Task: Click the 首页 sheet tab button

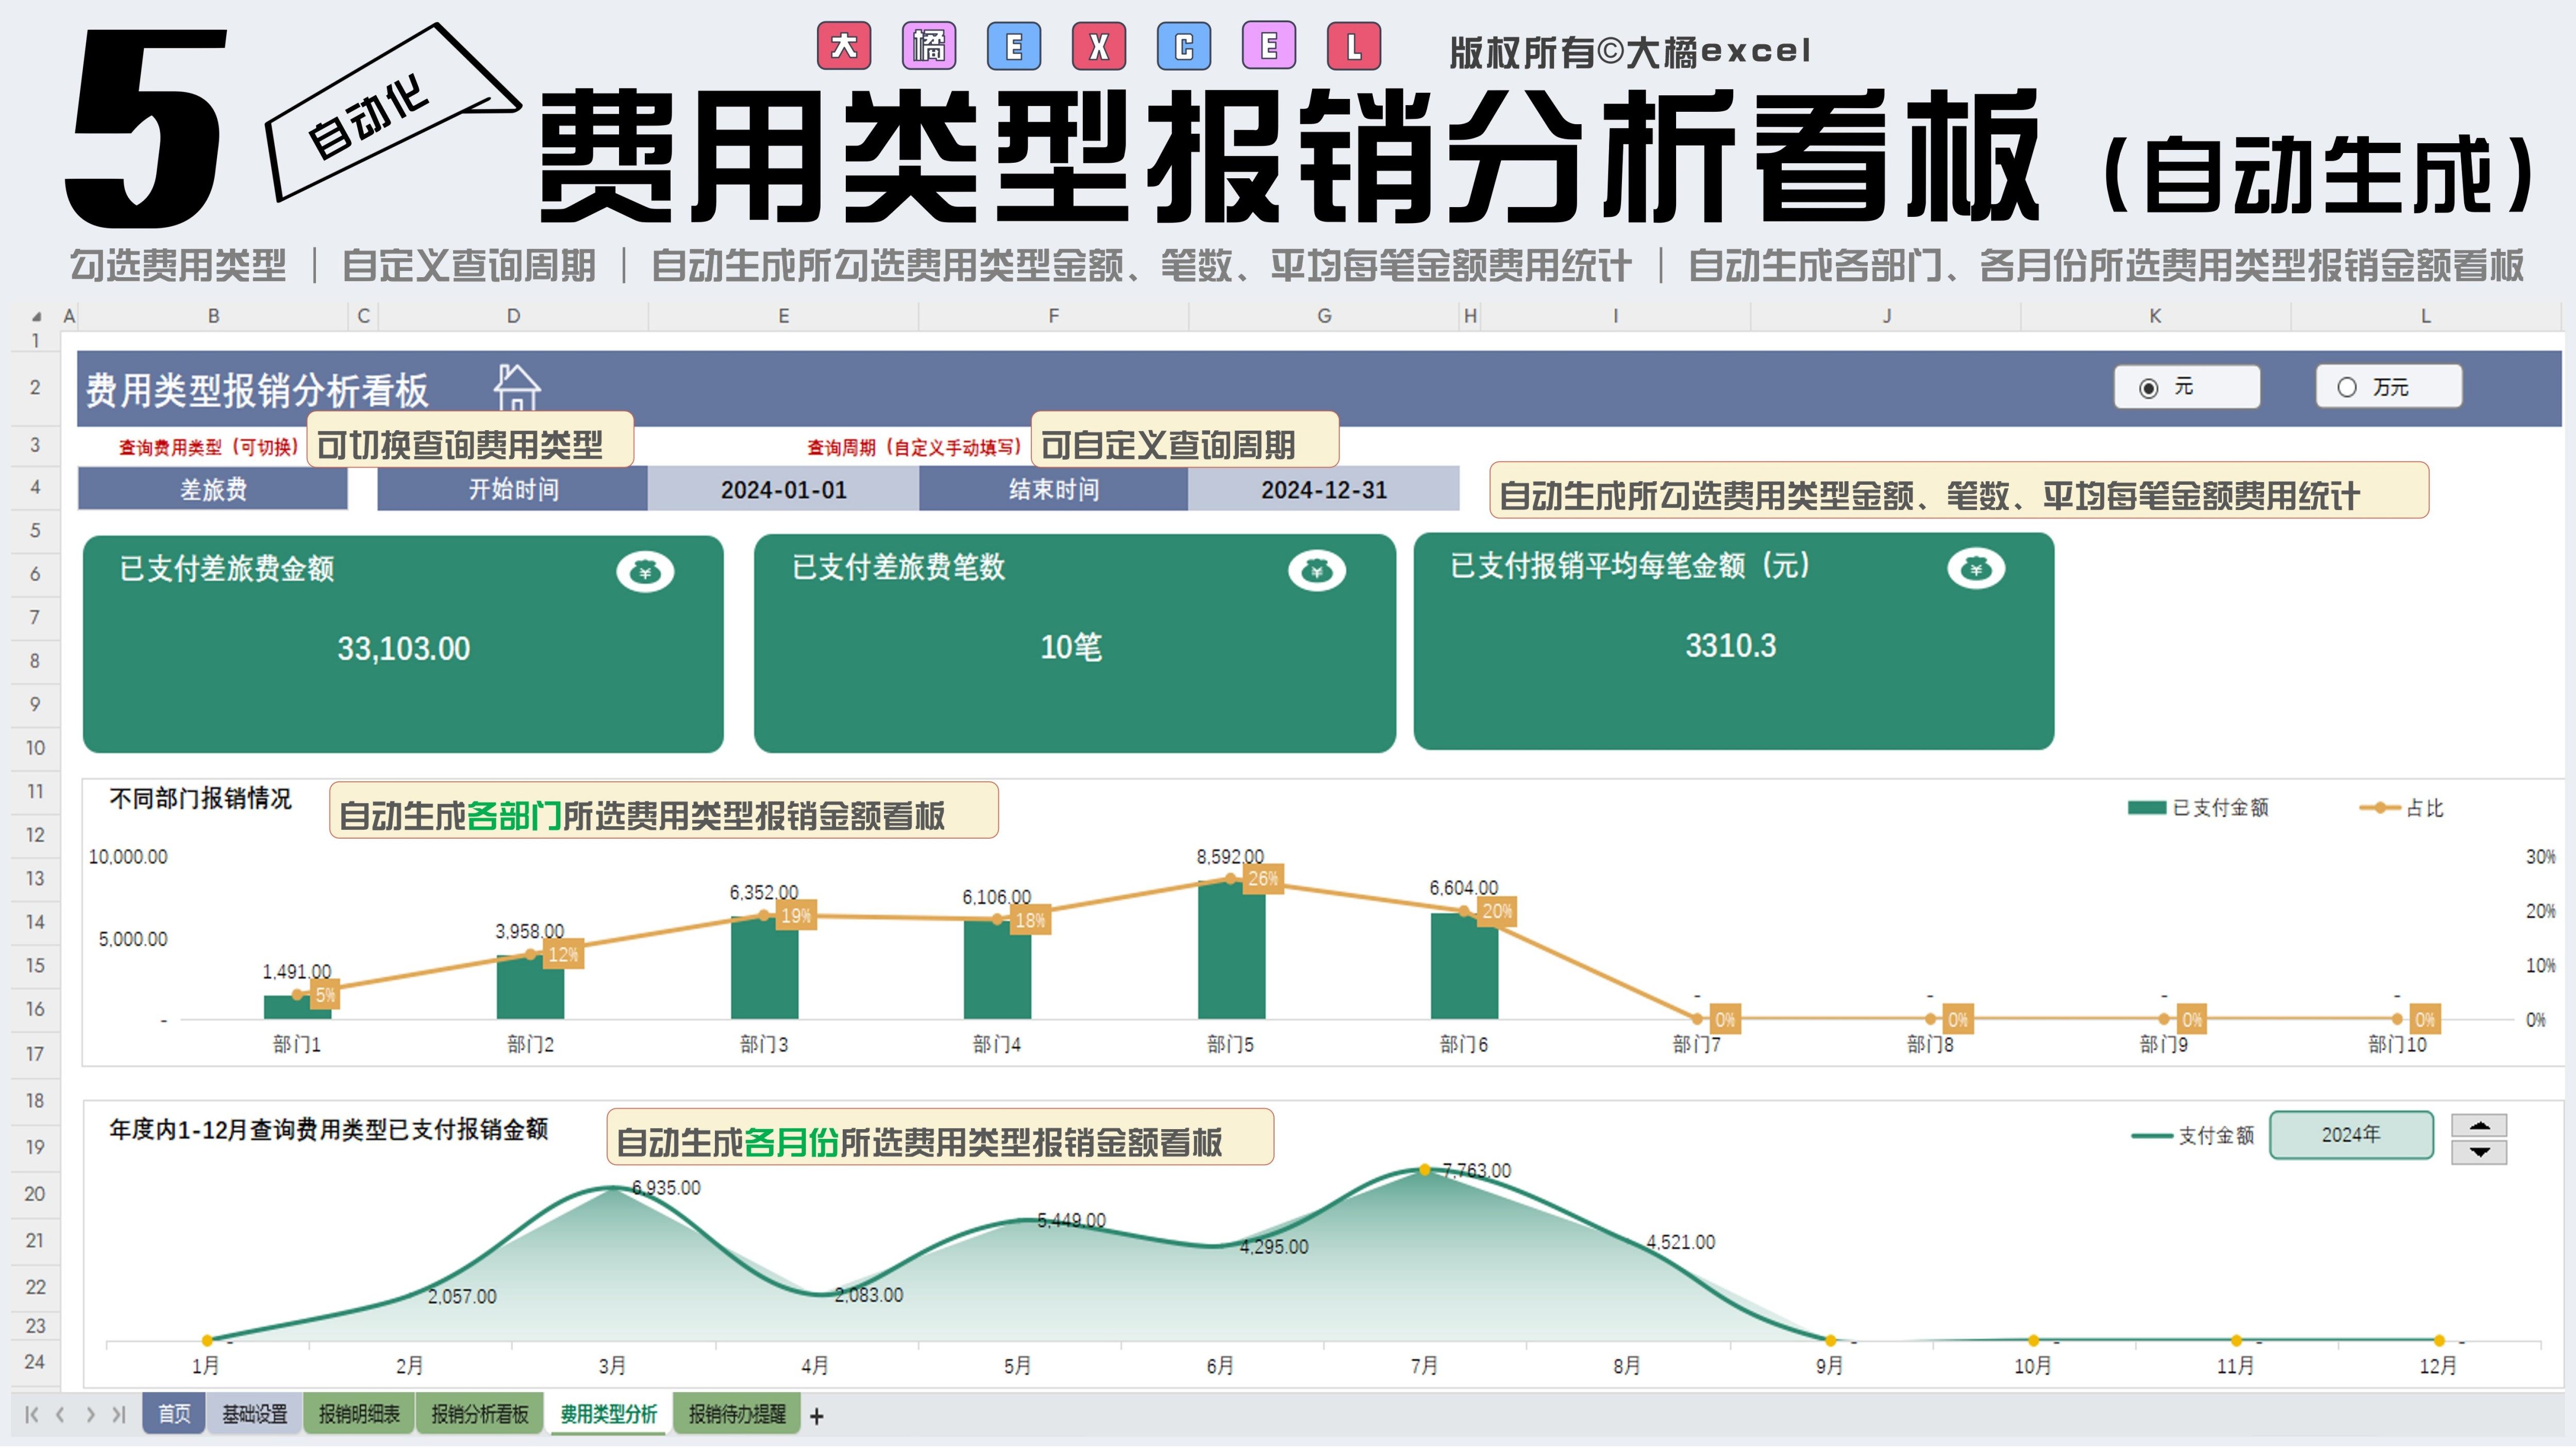Action: click(x=174, y=1414)
